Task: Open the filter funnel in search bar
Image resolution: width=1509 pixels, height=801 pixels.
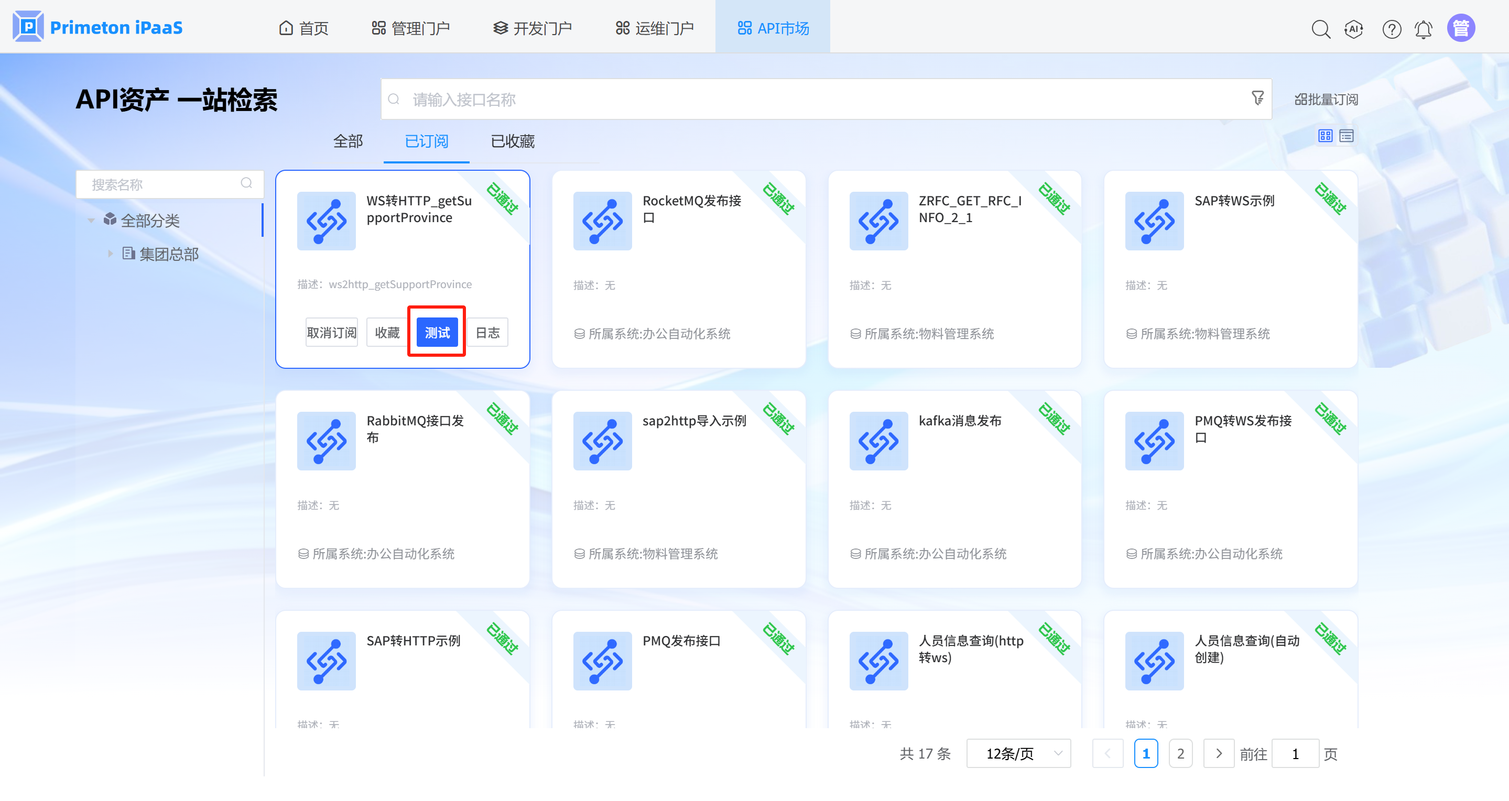Action: point(1257,98)
